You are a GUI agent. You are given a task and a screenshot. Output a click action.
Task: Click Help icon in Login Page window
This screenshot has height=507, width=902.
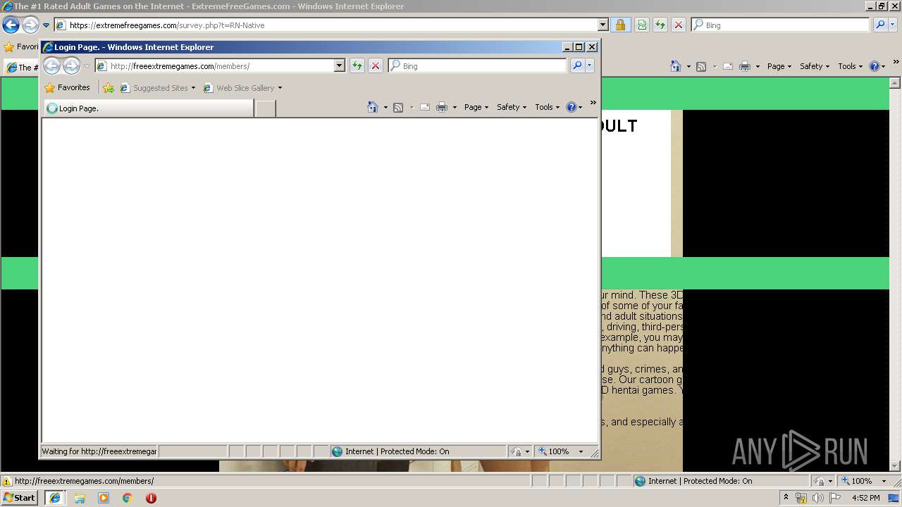pyautogui.click(x=571, y=107)
